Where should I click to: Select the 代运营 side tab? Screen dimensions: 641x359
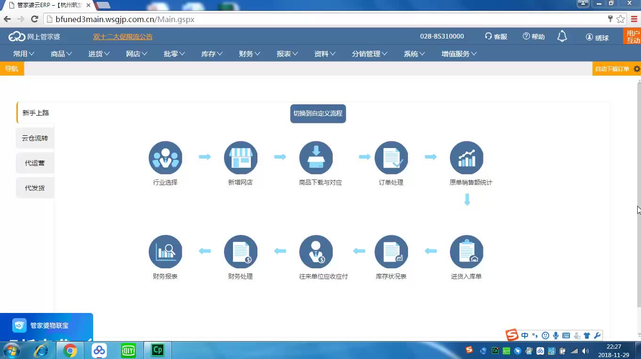coord(35,163)
